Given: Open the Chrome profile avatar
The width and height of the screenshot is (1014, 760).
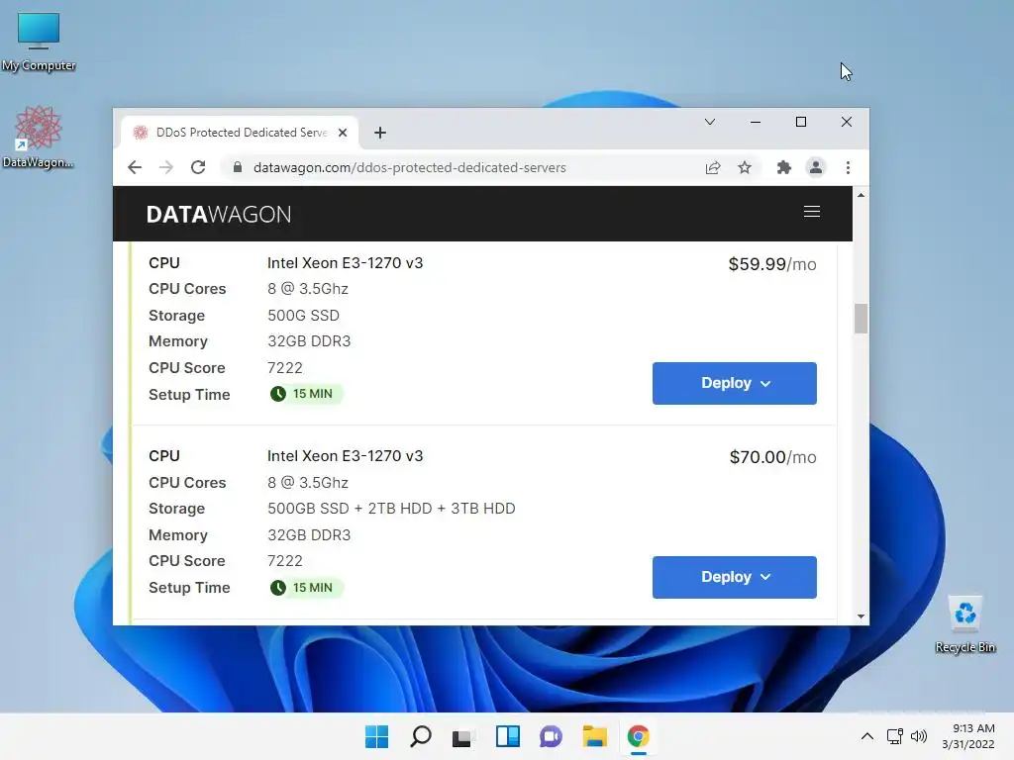Looking at the screenshot, I should point(816,167).
